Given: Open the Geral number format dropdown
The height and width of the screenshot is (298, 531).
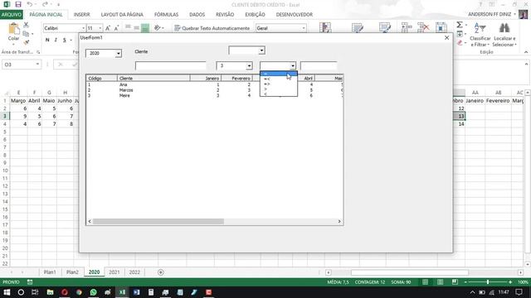Looking at the screenshot, I should 304,28.
